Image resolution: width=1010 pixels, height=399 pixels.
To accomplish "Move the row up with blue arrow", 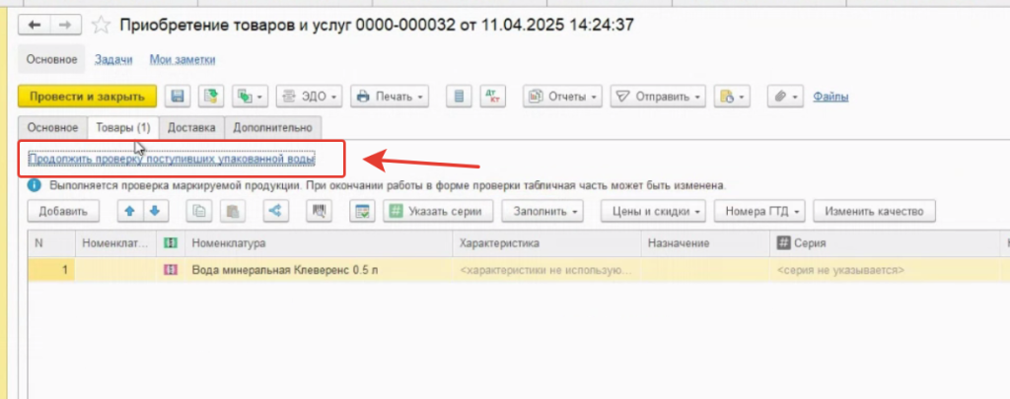I will tap(129, 211).
